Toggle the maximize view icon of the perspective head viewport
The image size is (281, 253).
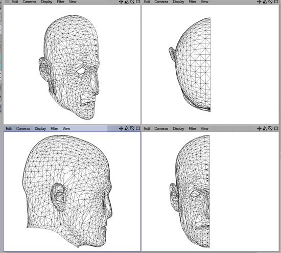pyautogui.click(x=138, y=2)
